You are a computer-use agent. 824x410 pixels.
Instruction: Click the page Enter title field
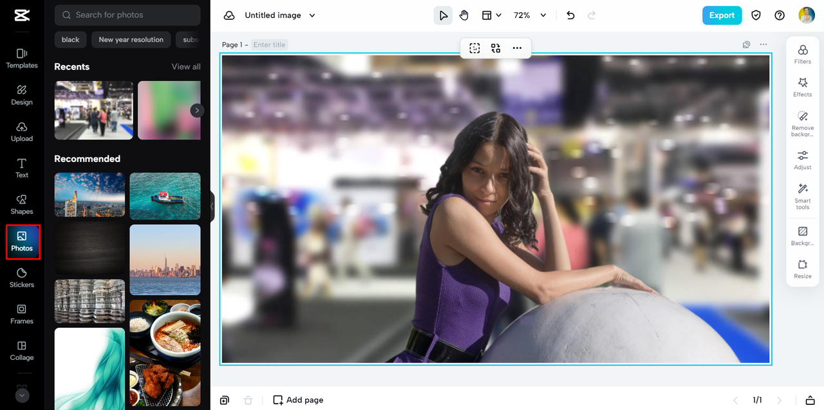coord(270,45)
